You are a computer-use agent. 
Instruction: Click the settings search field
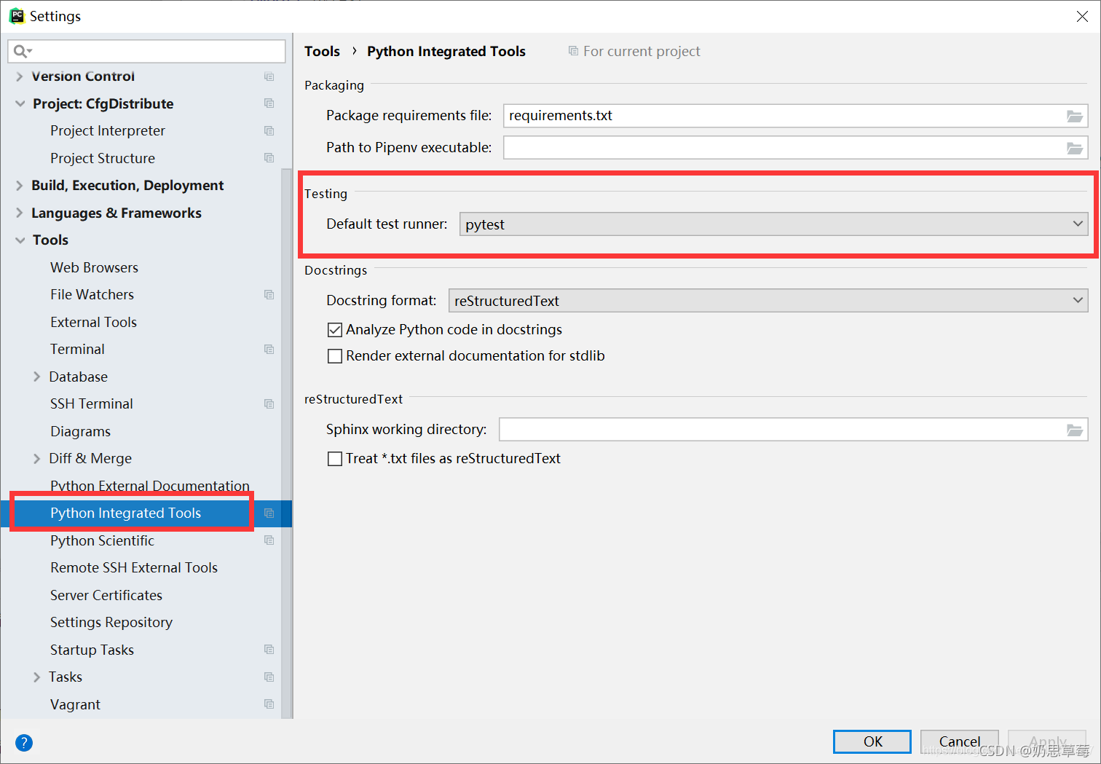[146, 51]
